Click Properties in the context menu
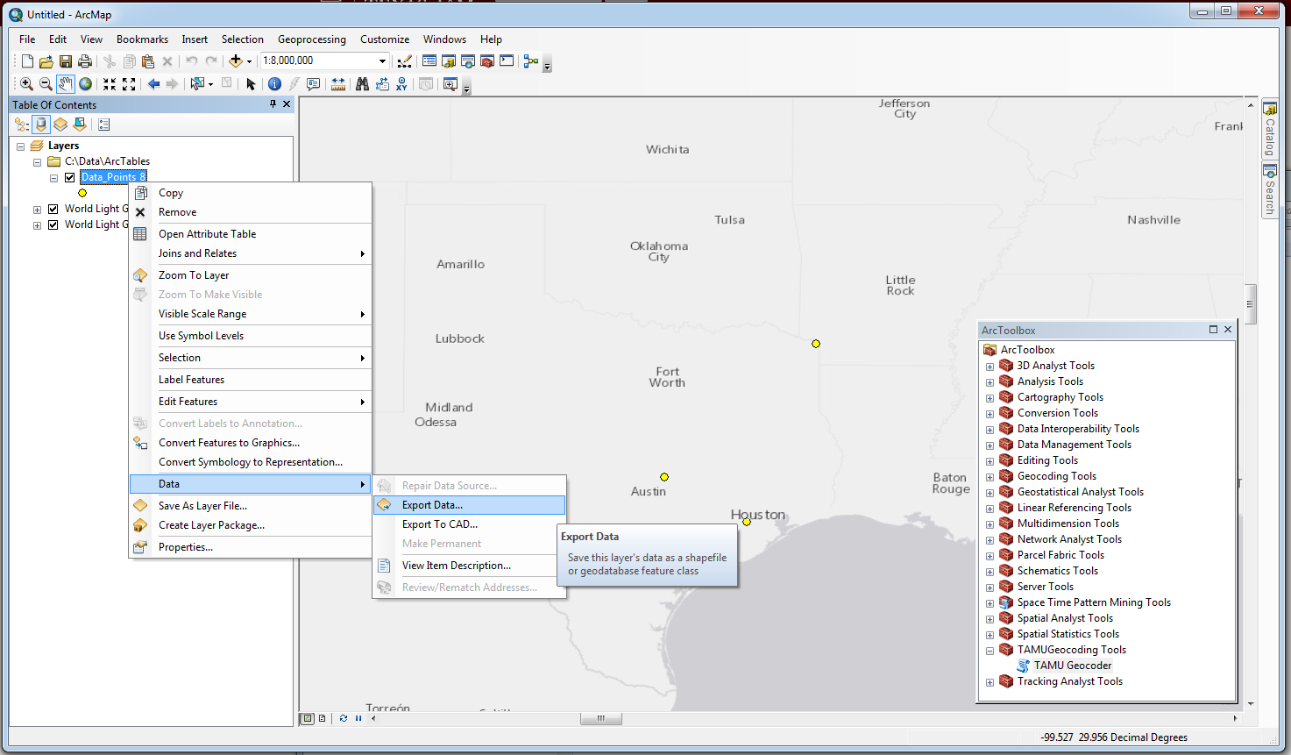 click(x=185, y=547)
